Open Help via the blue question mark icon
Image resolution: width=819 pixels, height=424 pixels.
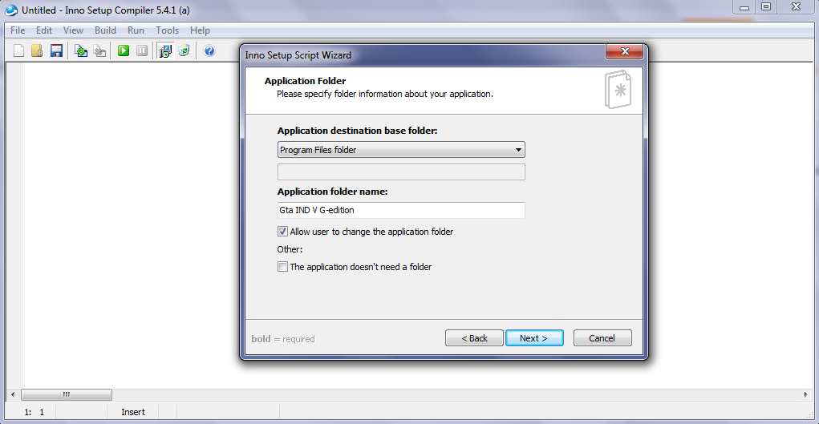[209, 50]
